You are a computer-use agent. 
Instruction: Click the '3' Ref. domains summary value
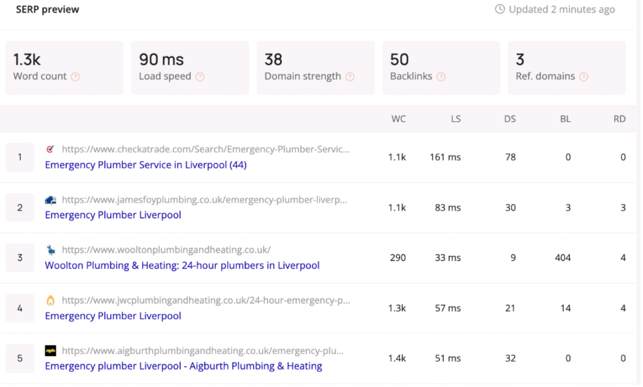point(520,60)
